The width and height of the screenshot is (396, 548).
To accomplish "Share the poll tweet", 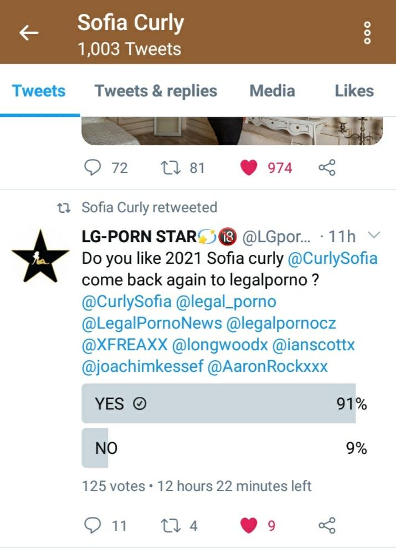I will [327, 525].
